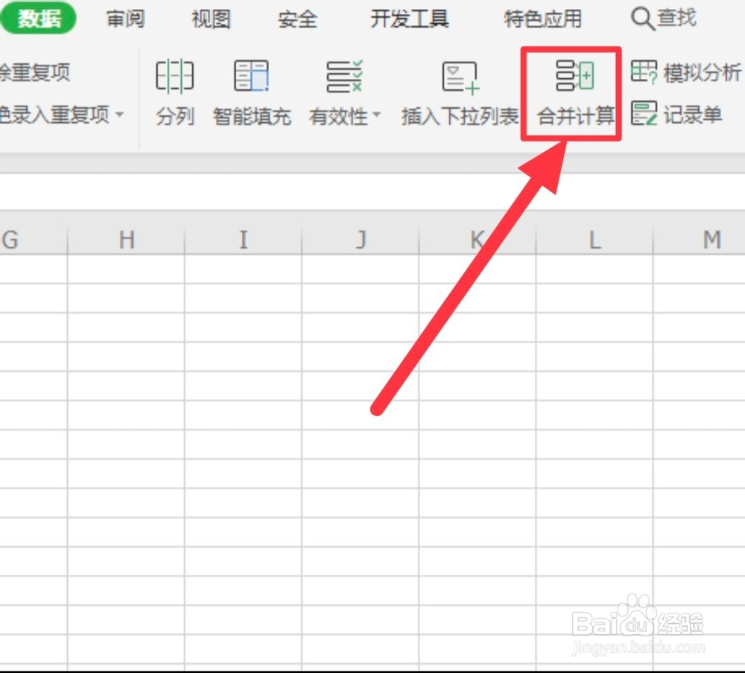Select the green 数据 (Data) tab
The width and height of the screenshot is (745, 673).
click(39, 19)
